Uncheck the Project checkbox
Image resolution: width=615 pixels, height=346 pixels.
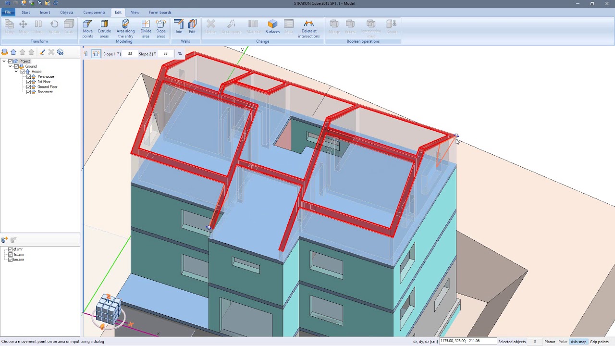(10, 62)
